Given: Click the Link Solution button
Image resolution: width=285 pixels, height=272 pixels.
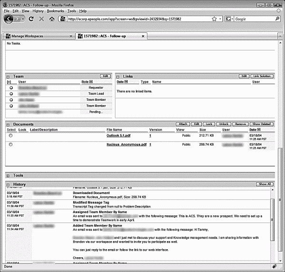Looking at the screenshot, I should click(263, 76).
